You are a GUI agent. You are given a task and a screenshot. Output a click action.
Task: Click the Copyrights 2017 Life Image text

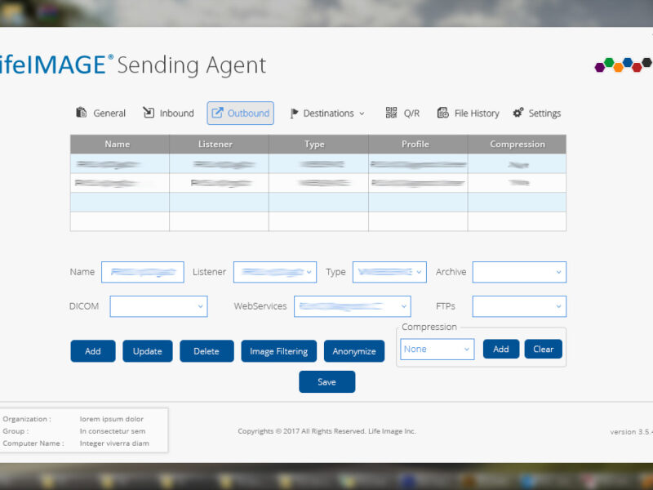pos(327,431)
